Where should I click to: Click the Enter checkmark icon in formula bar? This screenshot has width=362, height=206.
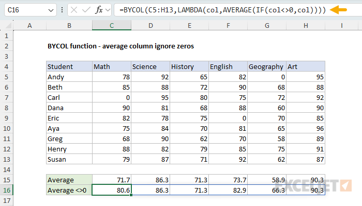tap(86, 10)
